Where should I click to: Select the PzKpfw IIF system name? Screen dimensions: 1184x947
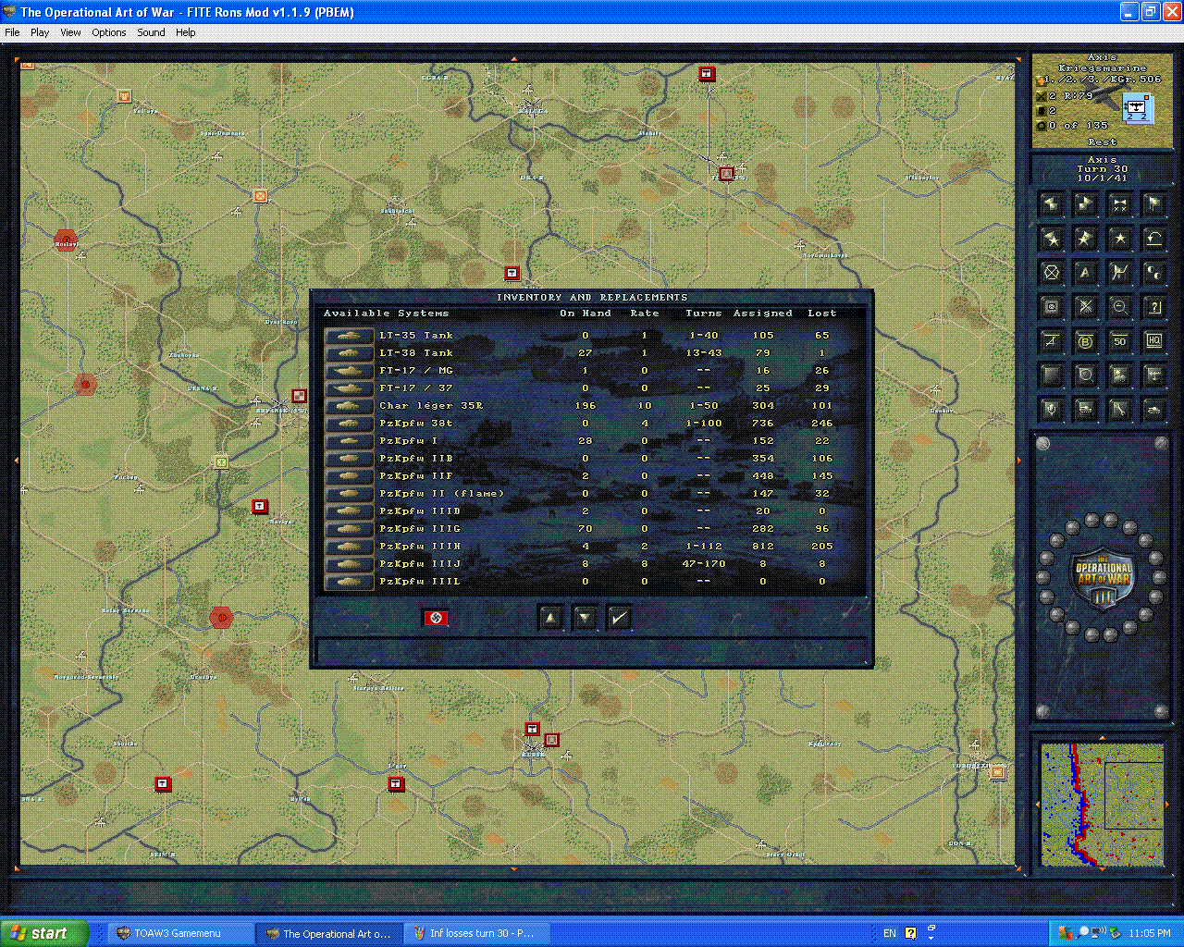(415, 476)
